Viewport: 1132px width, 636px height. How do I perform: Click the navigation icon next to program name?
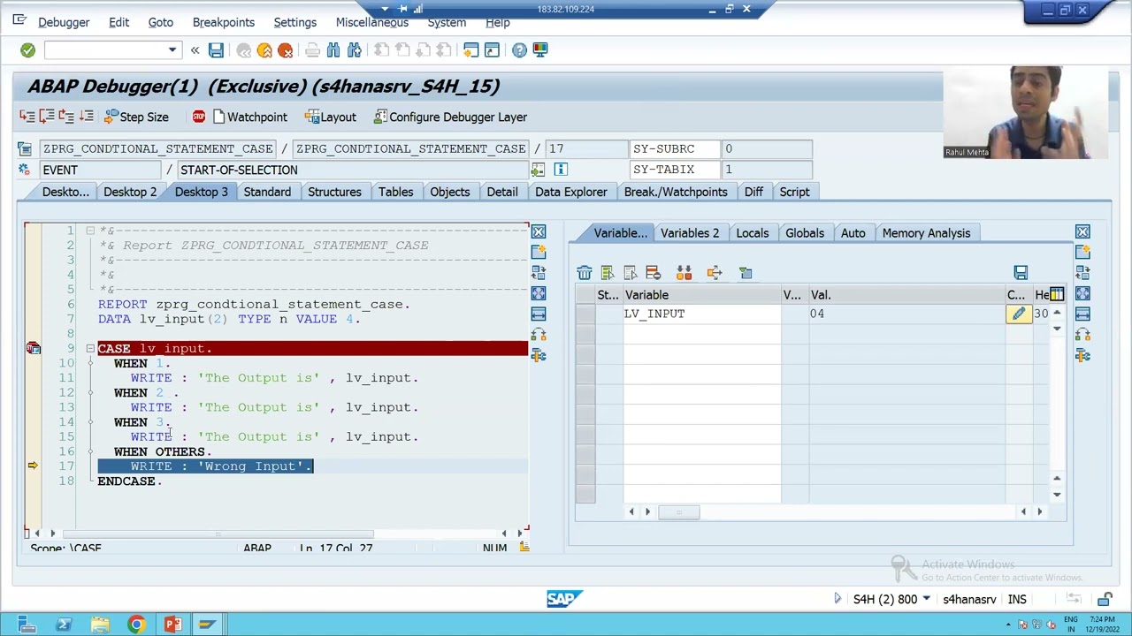(x=24, y=148)
